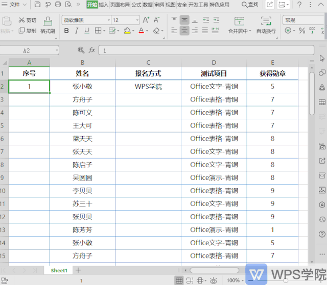Screen dimensions: 327x285
Task: Switch to the 开始 ribbon tab
Action: pyautogui.click(x=92, y=5)
